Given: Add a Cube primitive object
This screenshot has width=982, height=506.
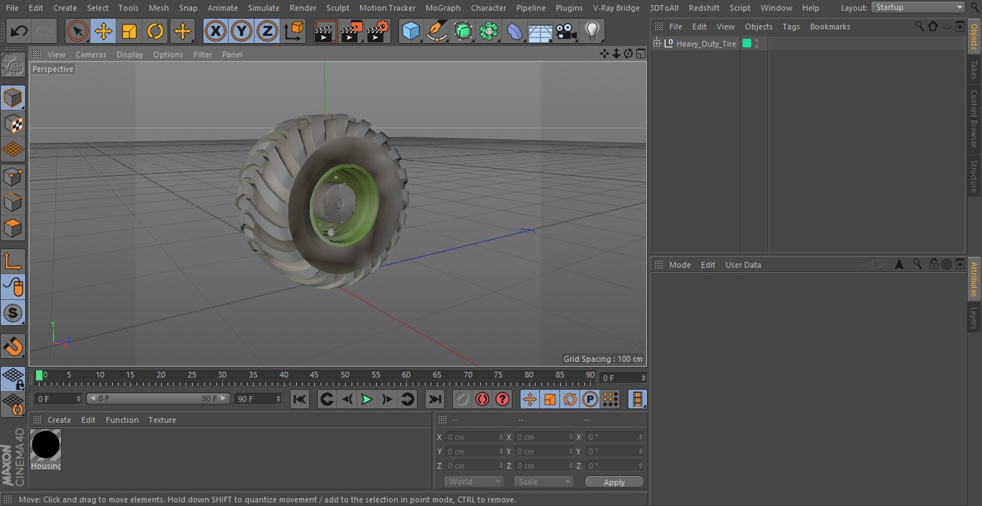Looking at the screenshot, I should [410, 31].
